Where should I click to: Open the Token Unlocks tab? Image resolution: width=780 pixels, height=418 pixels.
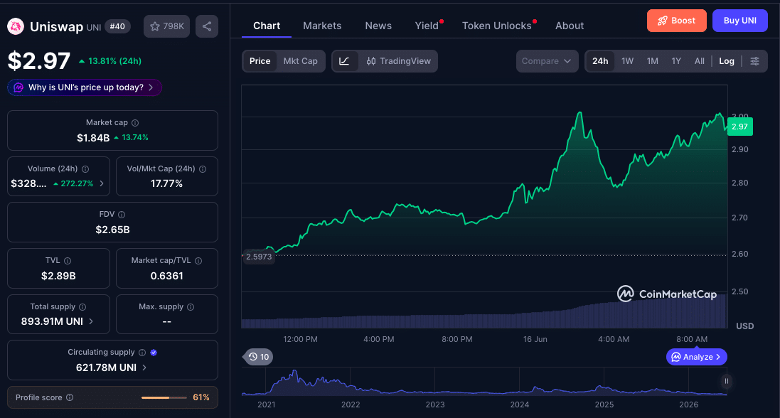tap(498, 26)
